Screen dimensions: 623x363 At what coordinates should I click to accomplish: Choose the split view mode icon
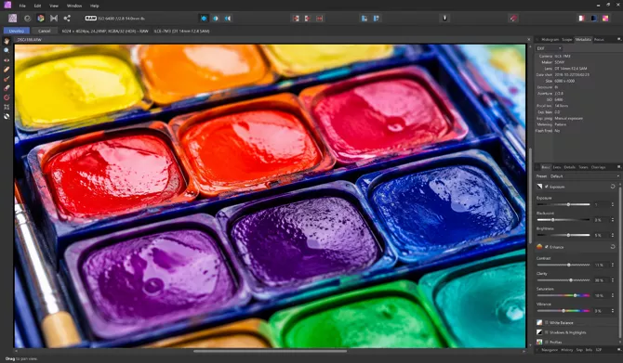click(x=216, y=19)
